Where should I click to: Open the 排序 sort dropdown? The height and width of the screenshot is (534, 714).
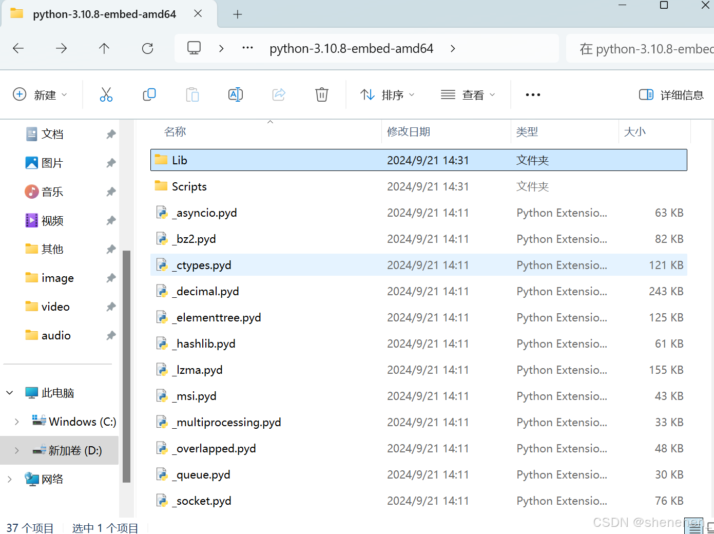click(388, 94)
